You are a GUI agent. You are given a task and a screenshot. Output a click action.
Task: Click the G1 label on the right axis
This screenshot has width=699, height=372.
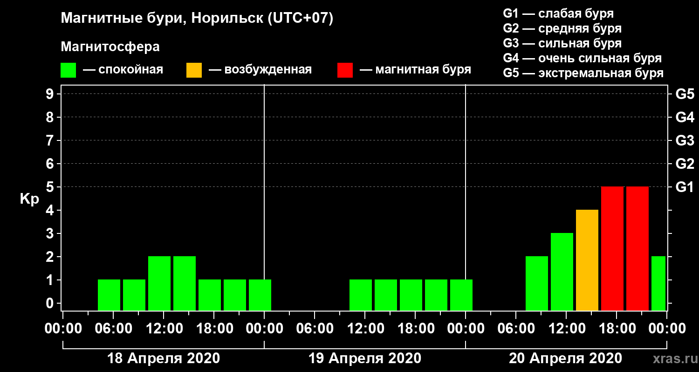click(685, 187)
